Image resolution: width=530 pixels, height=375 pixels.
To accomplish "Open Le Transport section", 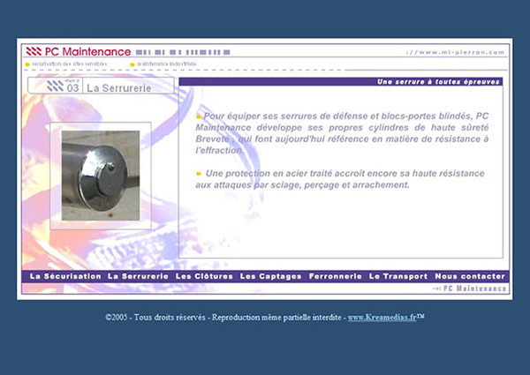I will pyautogui.click(x=398, y=276).
